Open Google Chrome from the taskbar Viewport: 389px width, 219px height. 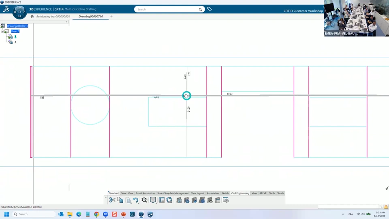pos(96,214)
